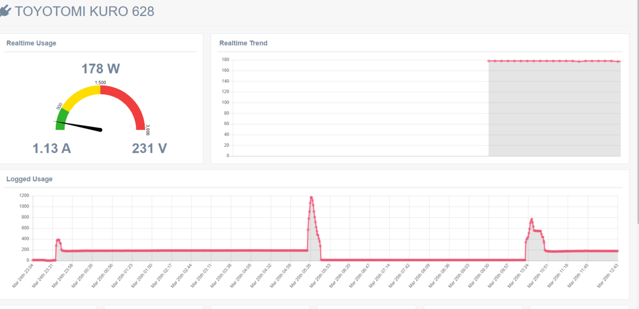
Task: Click the last data point of Realtime Trend line
Action: [619, 61]
